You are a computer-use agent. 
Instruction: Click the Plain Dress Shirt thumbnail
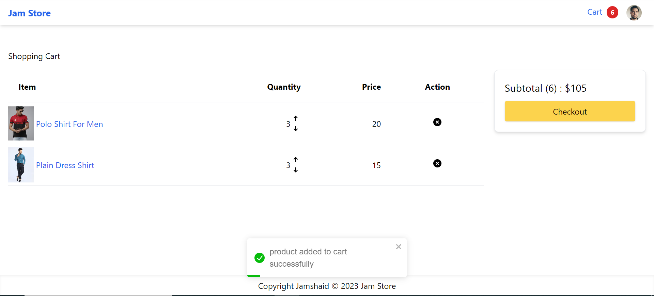pos(21,165)
